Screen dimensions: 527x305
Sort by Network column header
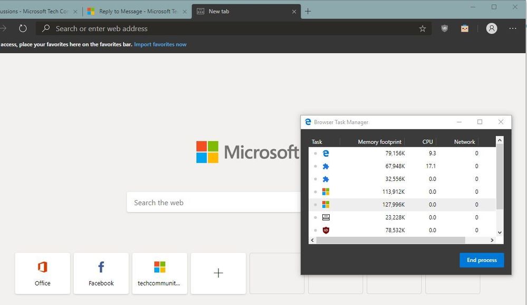(464, 142)
